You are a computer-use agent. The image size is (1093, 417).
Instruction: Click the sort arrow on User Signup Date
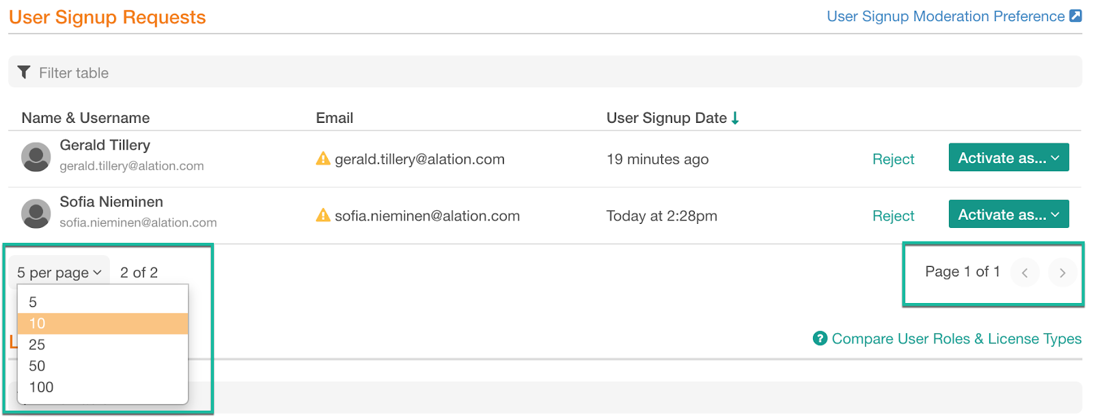click(735, 118)
